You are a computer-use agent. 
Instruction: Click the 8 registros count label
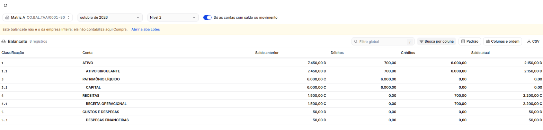(x=38, y=42)
